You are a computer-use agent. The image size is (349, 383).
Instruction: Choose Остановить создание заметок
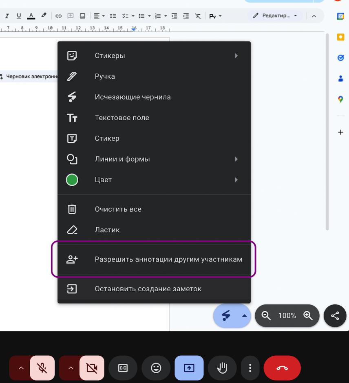[x=148, y=289]
